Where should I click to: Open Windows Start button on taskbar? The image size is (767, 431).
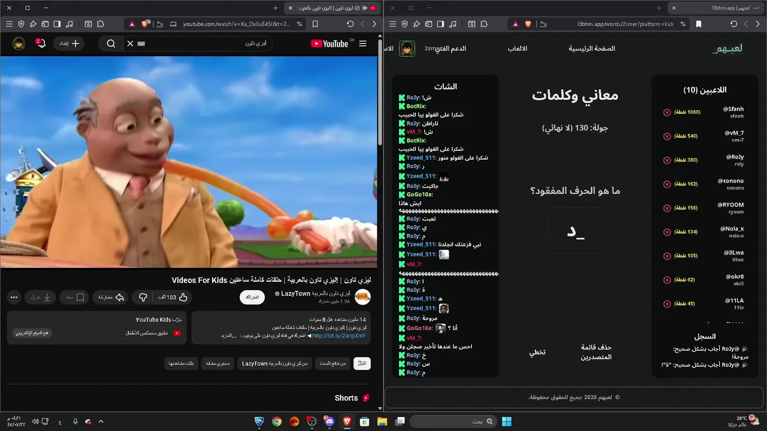click(x=506, y=421)
